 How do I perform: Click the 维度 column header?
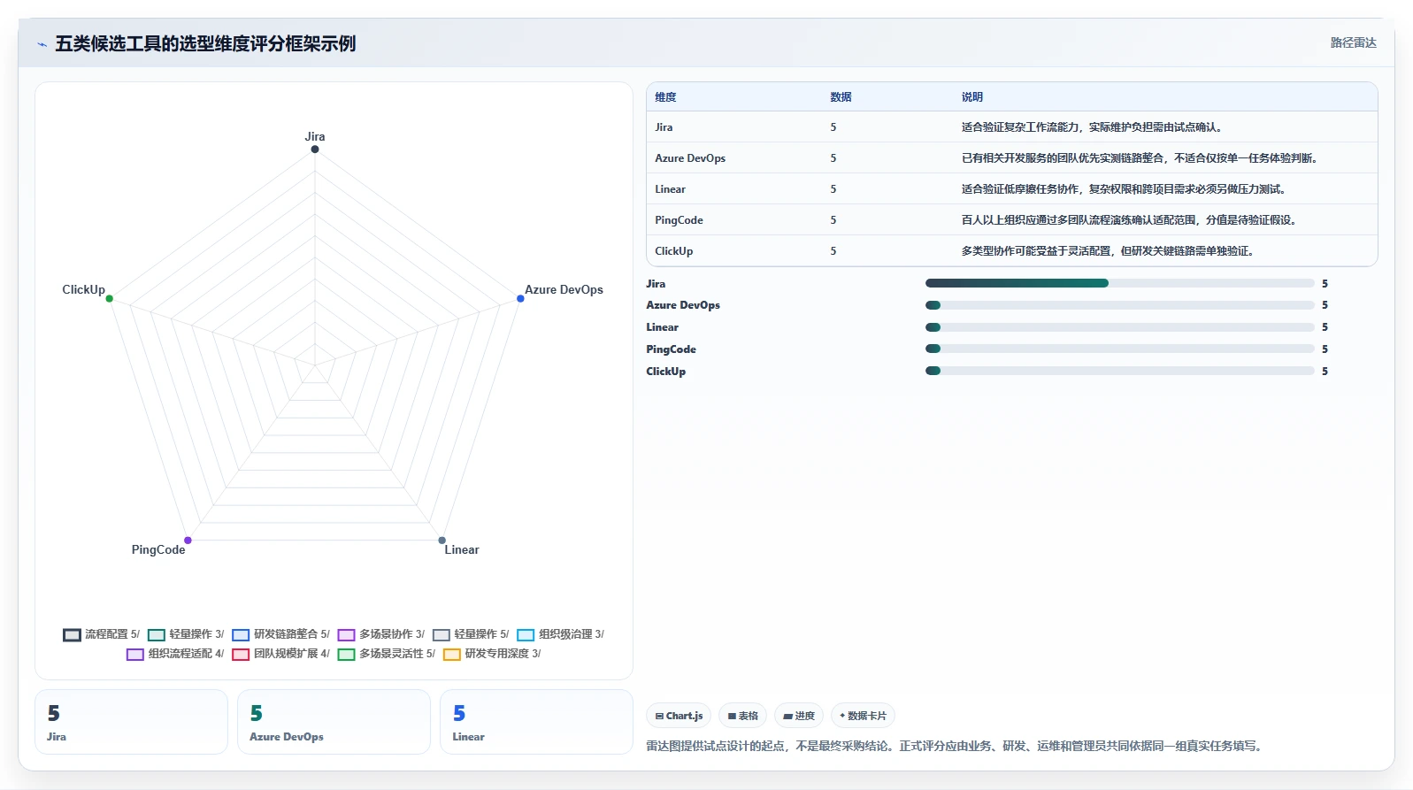tap(665, 97)
